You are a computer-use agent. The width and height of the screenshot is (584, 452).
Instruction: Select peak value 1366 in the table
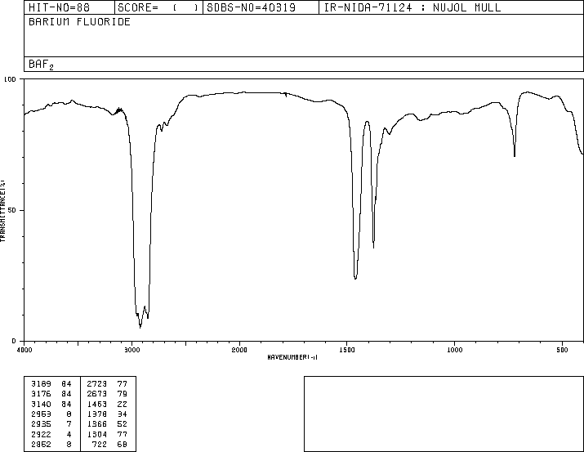[97, 424]
